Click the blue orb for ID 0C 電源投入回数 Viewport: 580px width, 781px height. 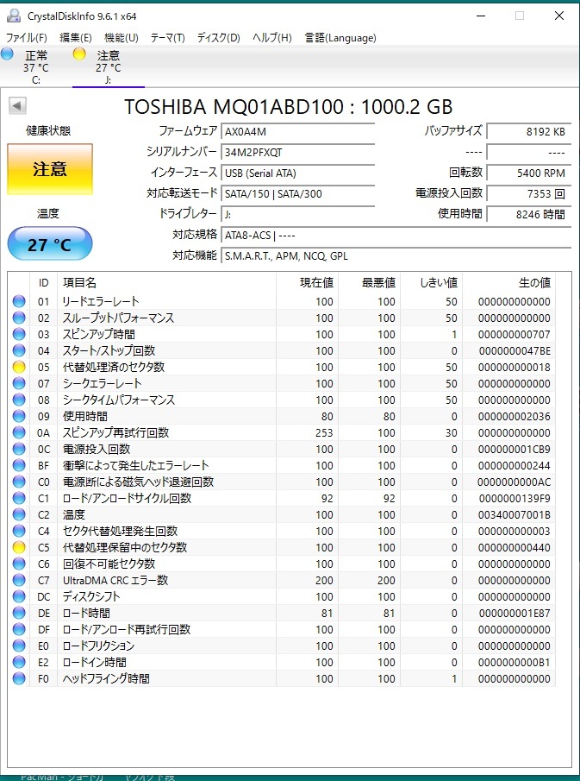pos(19,450)
